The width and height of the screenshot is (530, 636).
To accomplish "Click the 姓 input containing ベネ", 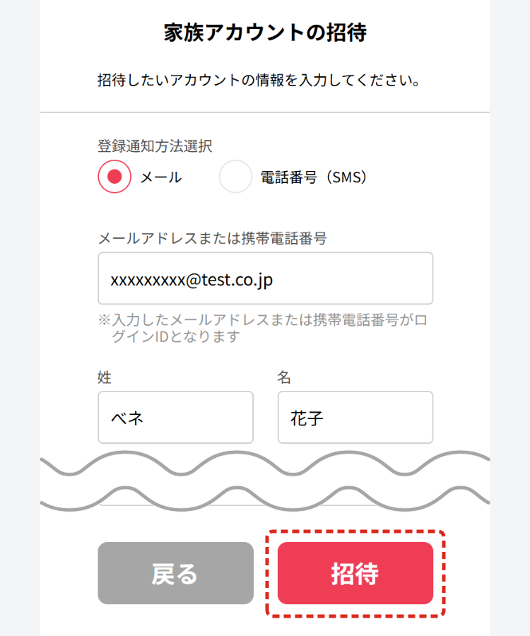I will click(x=175, y=418).
